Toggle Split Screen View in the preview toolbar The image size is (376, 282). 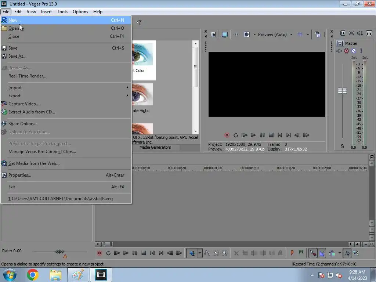(247, 35)
